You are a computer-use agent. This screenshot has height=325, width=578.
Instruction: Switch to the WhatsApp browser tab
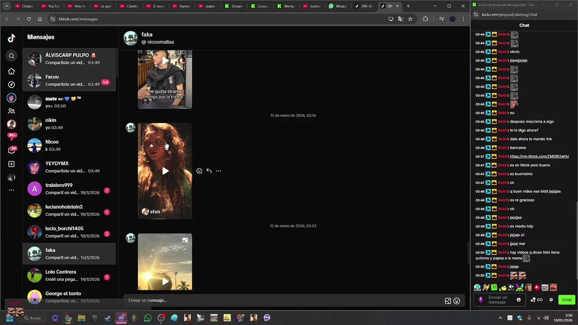pos(339,6)
